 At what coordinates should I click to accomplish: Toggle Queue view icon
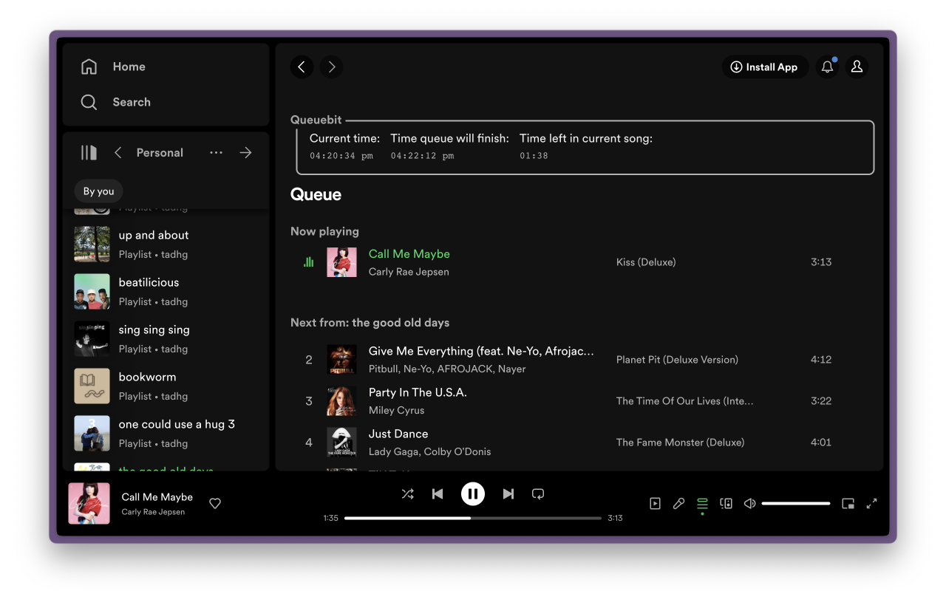coord(702,504)
